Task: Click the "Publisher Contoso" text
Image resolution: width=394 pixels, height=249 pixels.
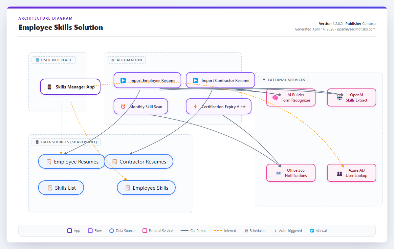Action: point(361,24)
